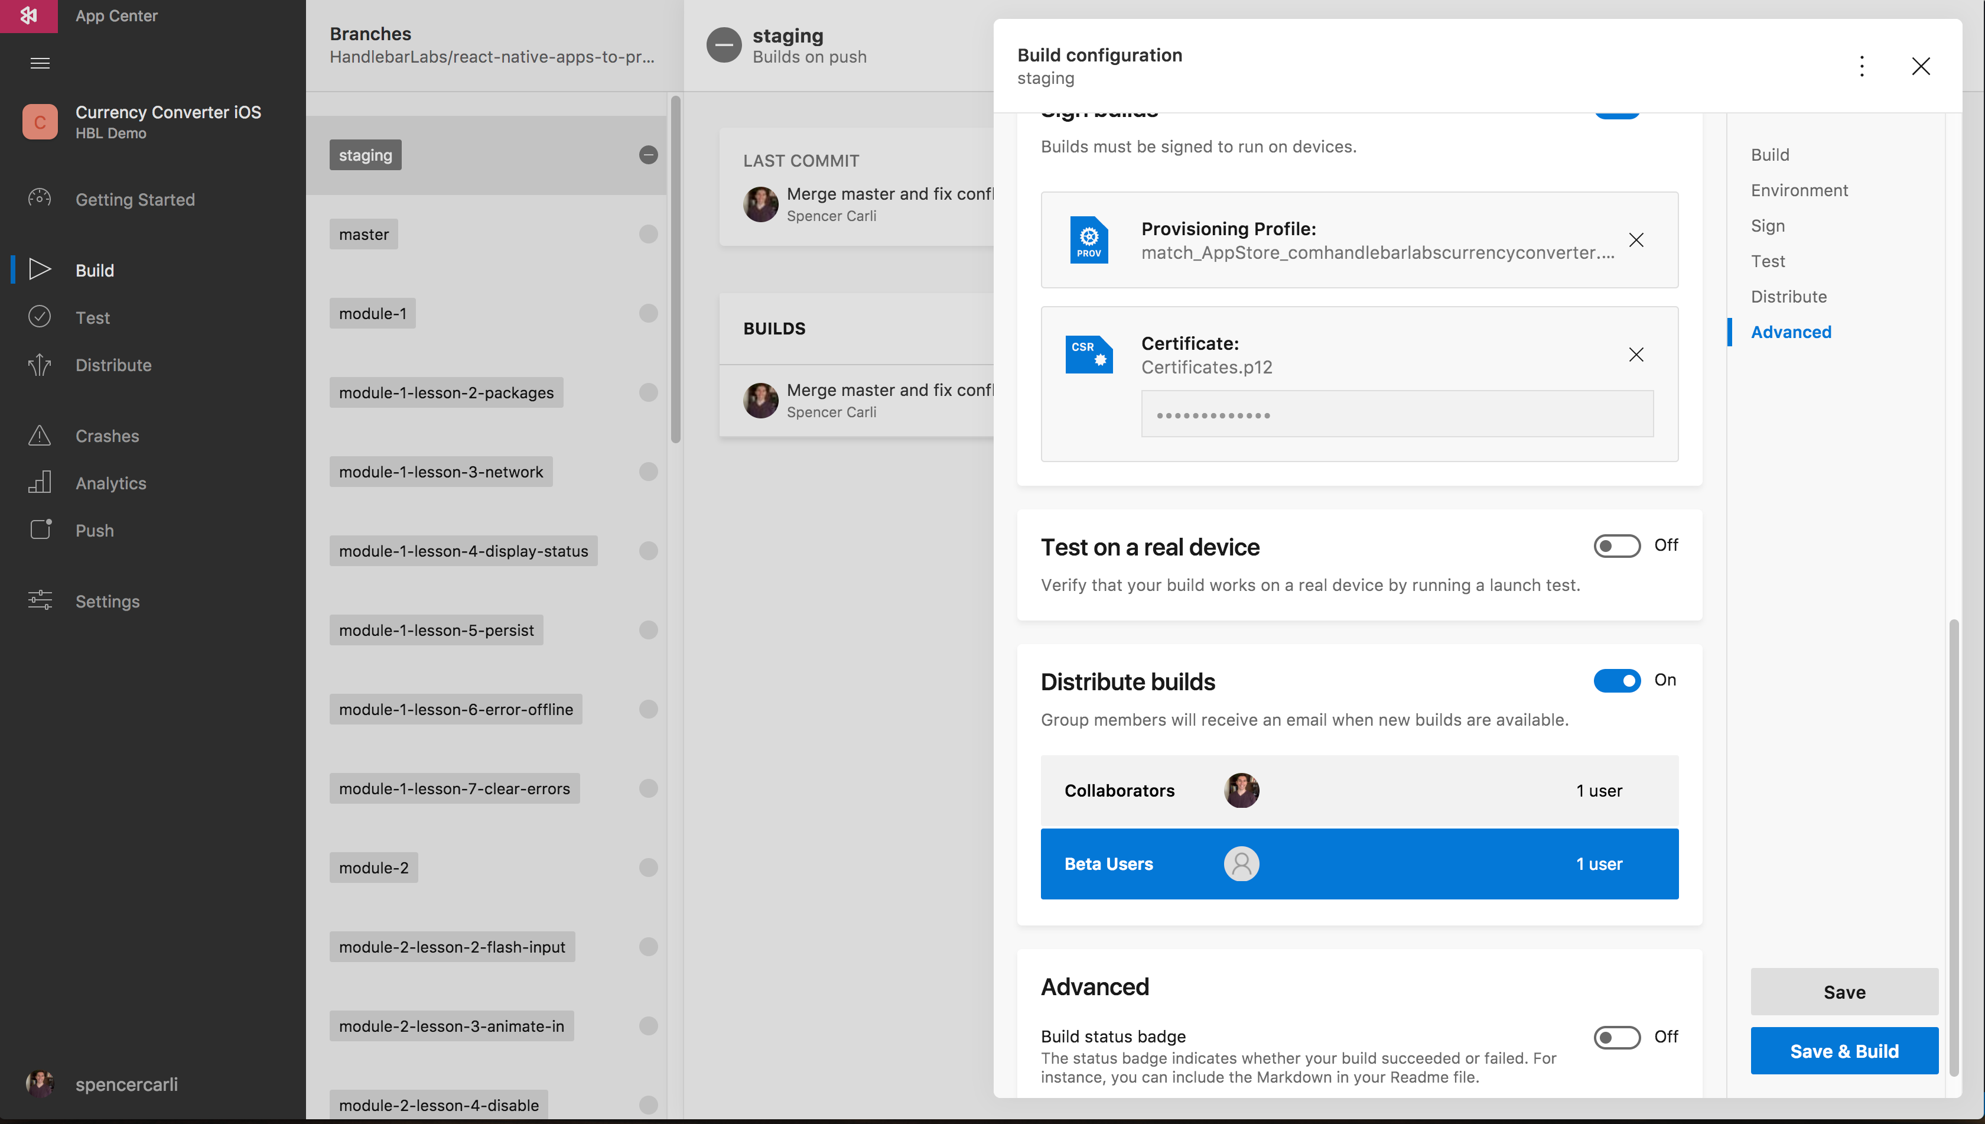
Task: Click the Save & Build button
Action: point(1844,1051)
